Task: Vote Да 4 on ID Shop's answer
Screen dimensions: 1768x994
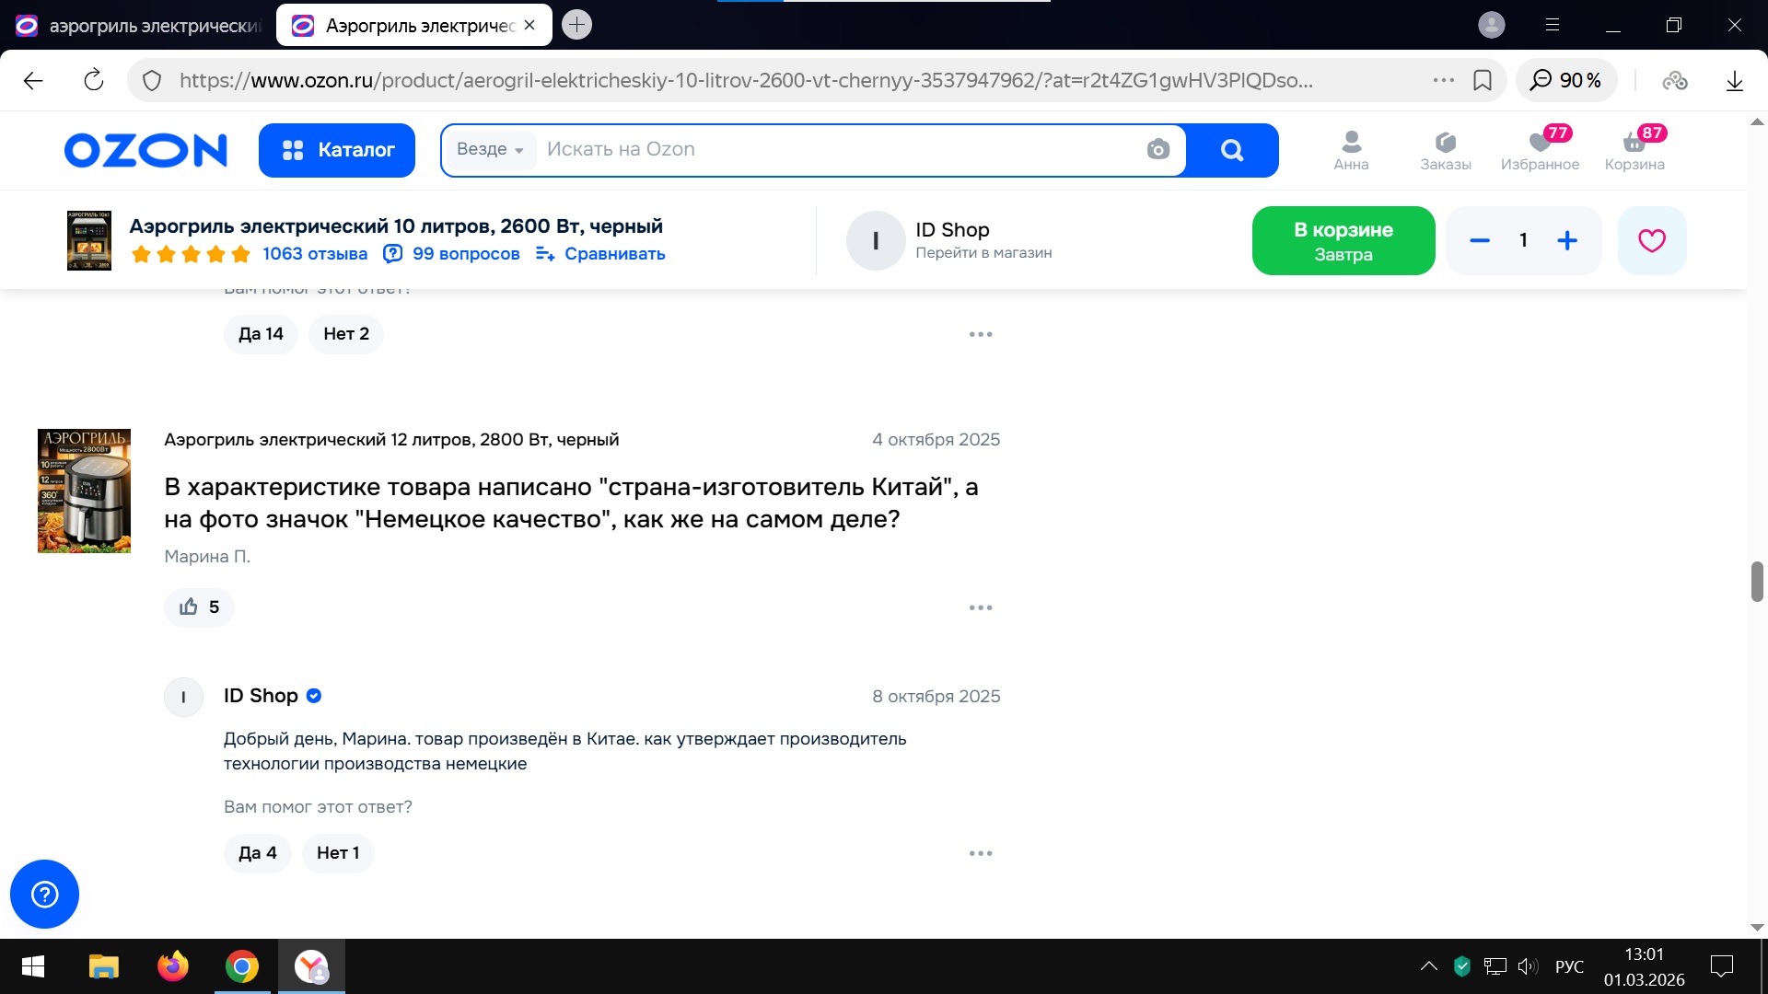Action: coord(257,853)
